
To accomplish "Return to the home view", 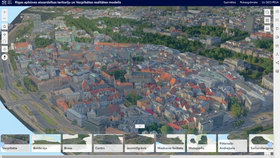I will [5, 27].
